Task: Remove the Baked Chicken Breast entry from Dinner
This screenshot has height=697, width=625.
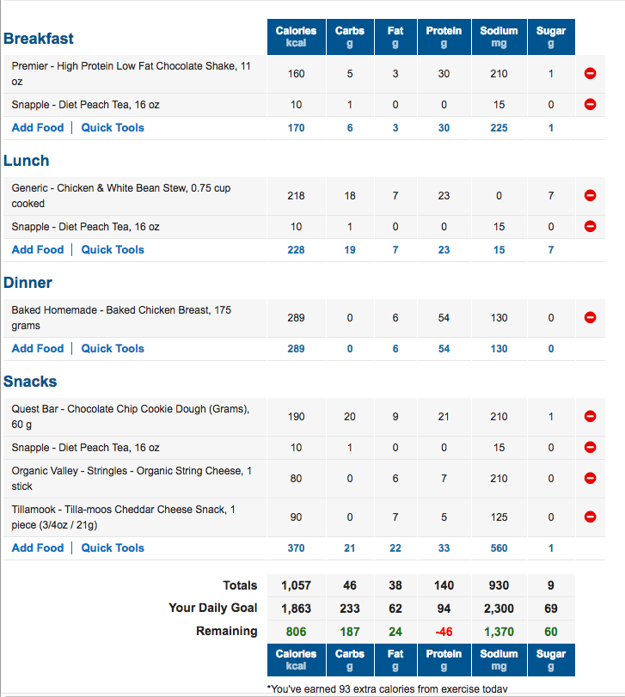Action: click(x=590, y=317)
